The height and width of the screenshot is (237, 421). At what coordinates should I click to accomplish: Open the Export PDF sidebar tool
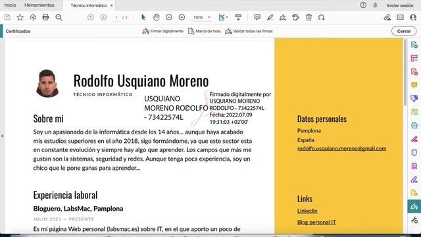[x=414, y=45]
